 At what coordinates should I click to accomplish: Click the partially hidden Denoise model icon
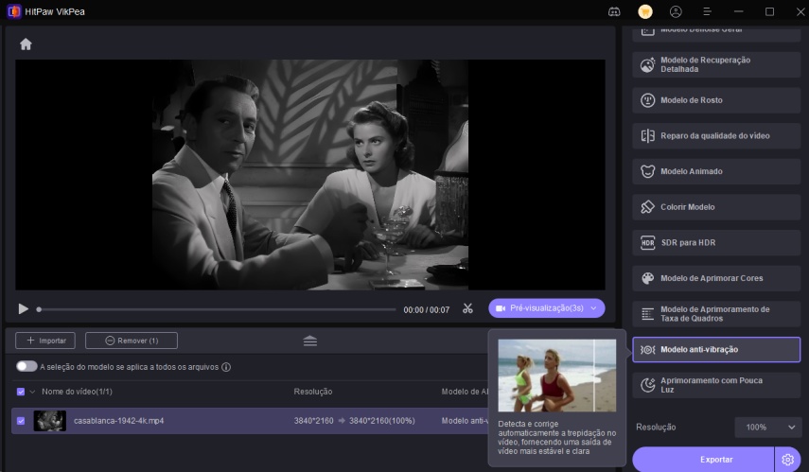647,31
